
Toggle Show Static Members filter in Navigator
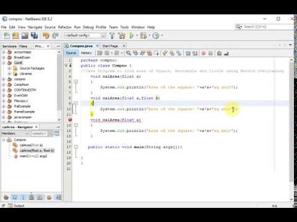(x=23, y=197)
